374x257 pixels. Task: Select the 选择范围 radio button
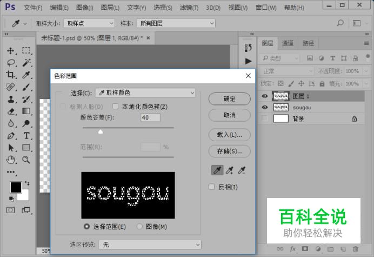point(87,226)
